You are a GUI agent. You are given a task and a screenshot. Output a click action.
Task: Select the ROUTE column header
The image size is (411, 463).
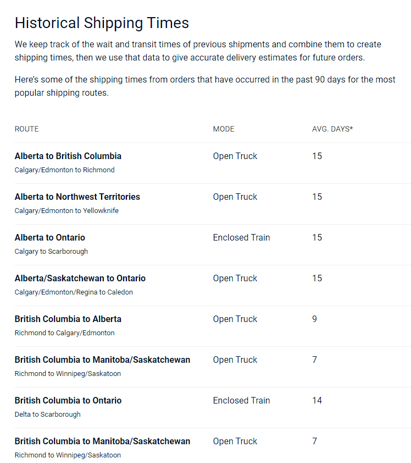click(26, 129)
